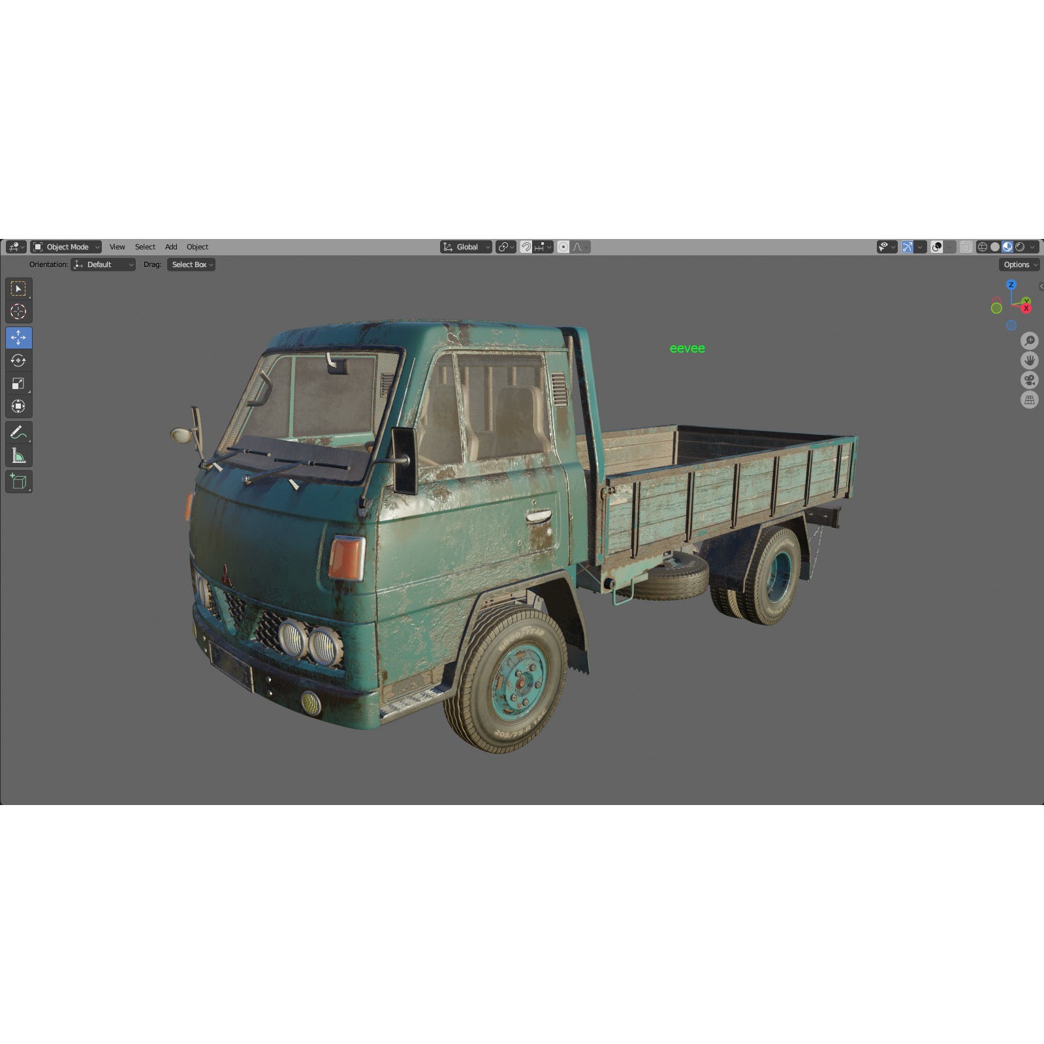This screenshot has width=1044, height=1044.
Task: Click red X axis on navigation gizmo
Action: click(x=1026, y=308)
